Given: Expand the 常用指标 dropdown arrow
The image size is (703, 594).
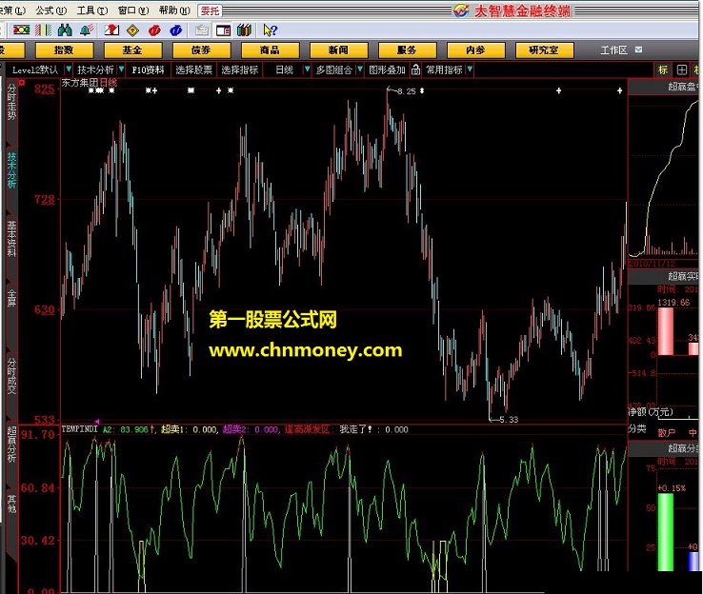Looking at the screenshot, I should pyautogui.click(x=470, y=69).
